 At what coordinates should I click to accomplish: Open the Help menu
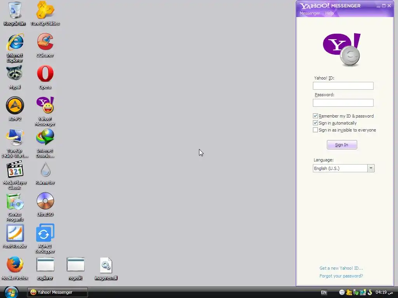(329, 13)
